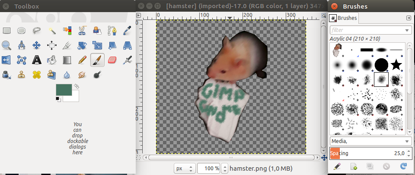Select the Perspective Clone tool
This screenshot has width=415, height=175.
(52, 75)
